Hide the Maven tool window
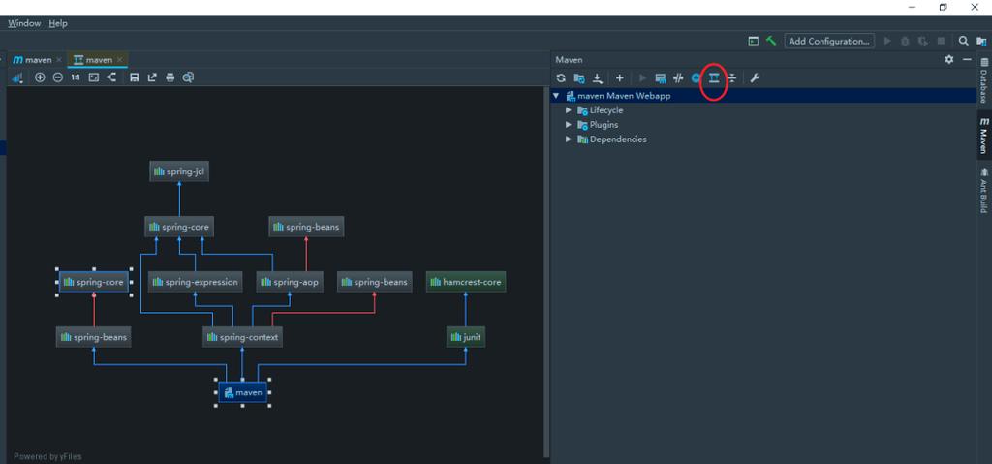 click(967, 59)
